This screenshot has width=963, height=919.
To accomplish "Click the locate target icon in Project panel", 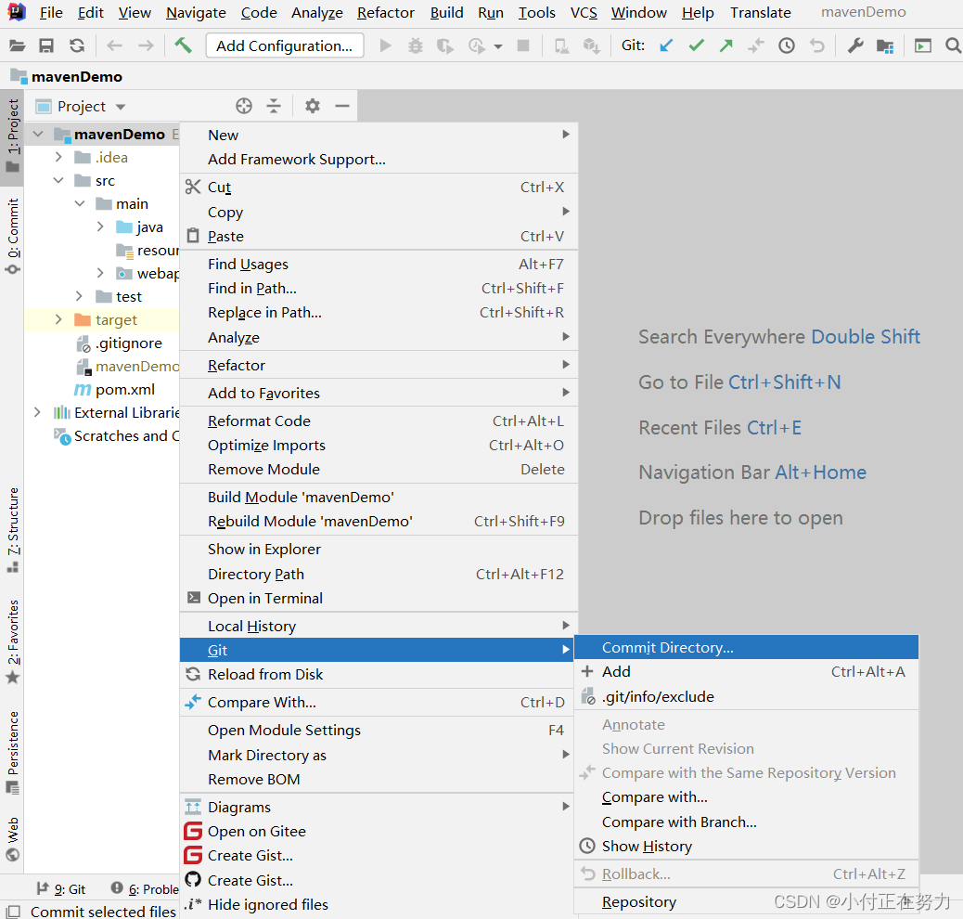I will pyautogui.click(x=244, y=106).
